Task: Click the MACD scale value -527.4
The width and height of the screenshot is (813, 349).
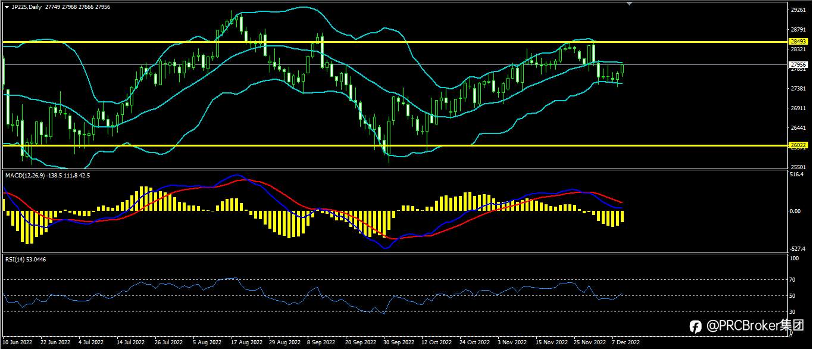Action: tap(797, 249)
